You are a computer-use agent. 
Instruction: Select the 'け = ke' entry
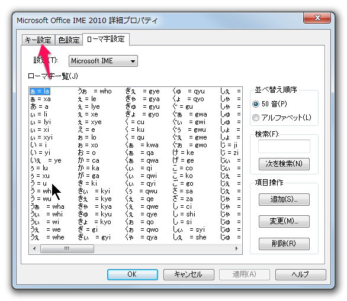[x=183, y=153]
